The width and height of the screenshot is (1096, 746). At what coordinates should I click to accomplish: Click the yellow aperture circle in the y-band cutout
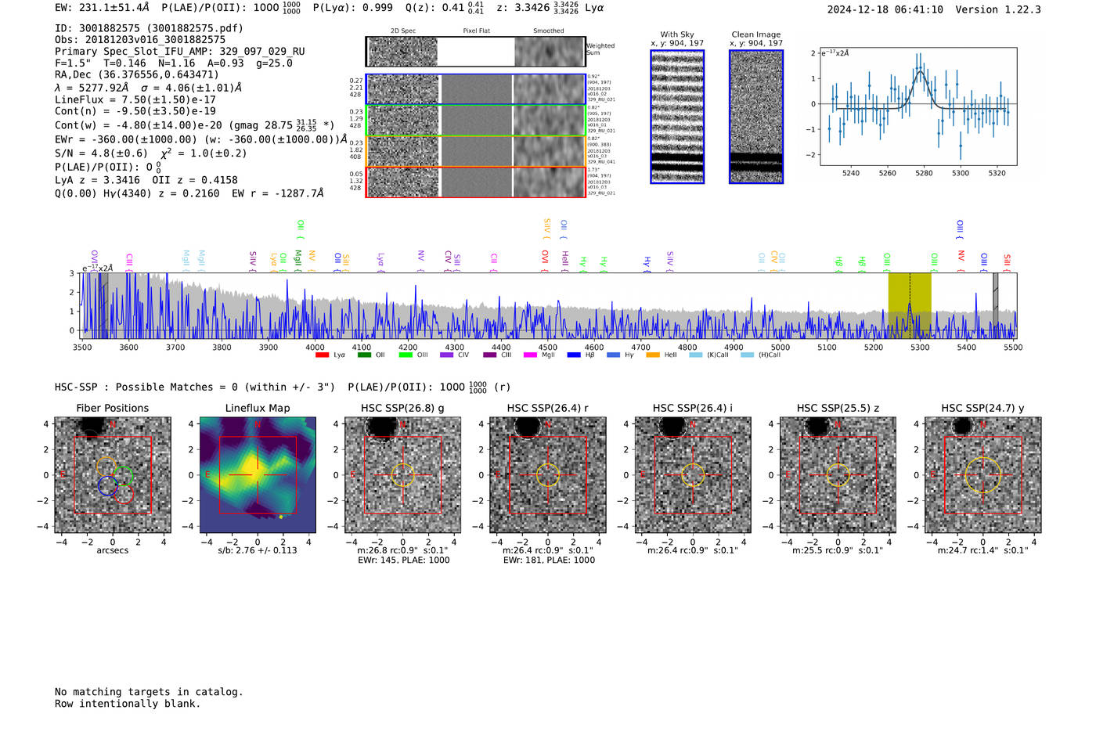click(x=983, y=474)
